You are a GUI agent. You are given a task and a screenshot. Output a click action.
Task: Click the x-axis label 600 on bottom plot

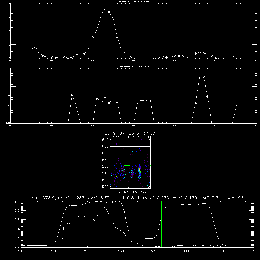click(187, 251)
